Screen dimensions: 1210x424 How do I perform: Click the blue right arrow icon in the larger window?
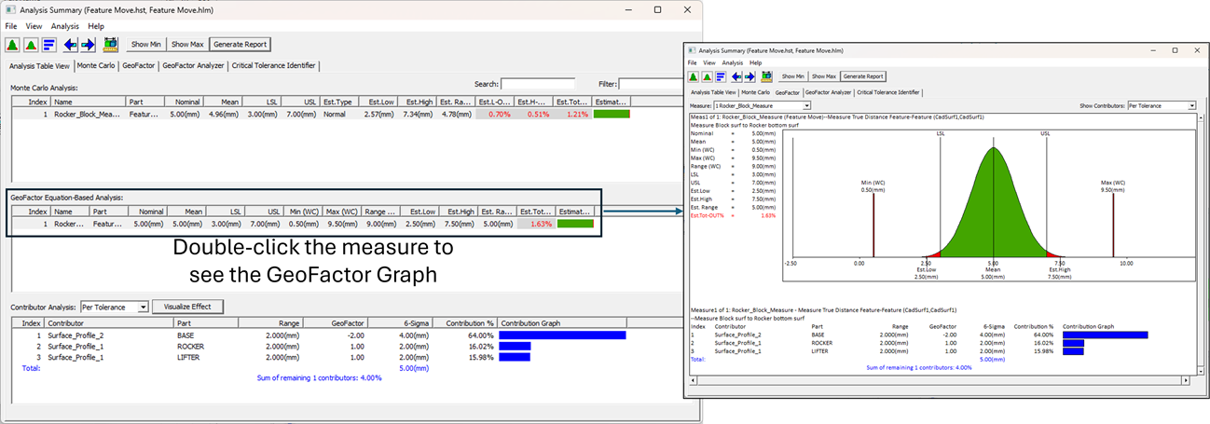point(89,44)
